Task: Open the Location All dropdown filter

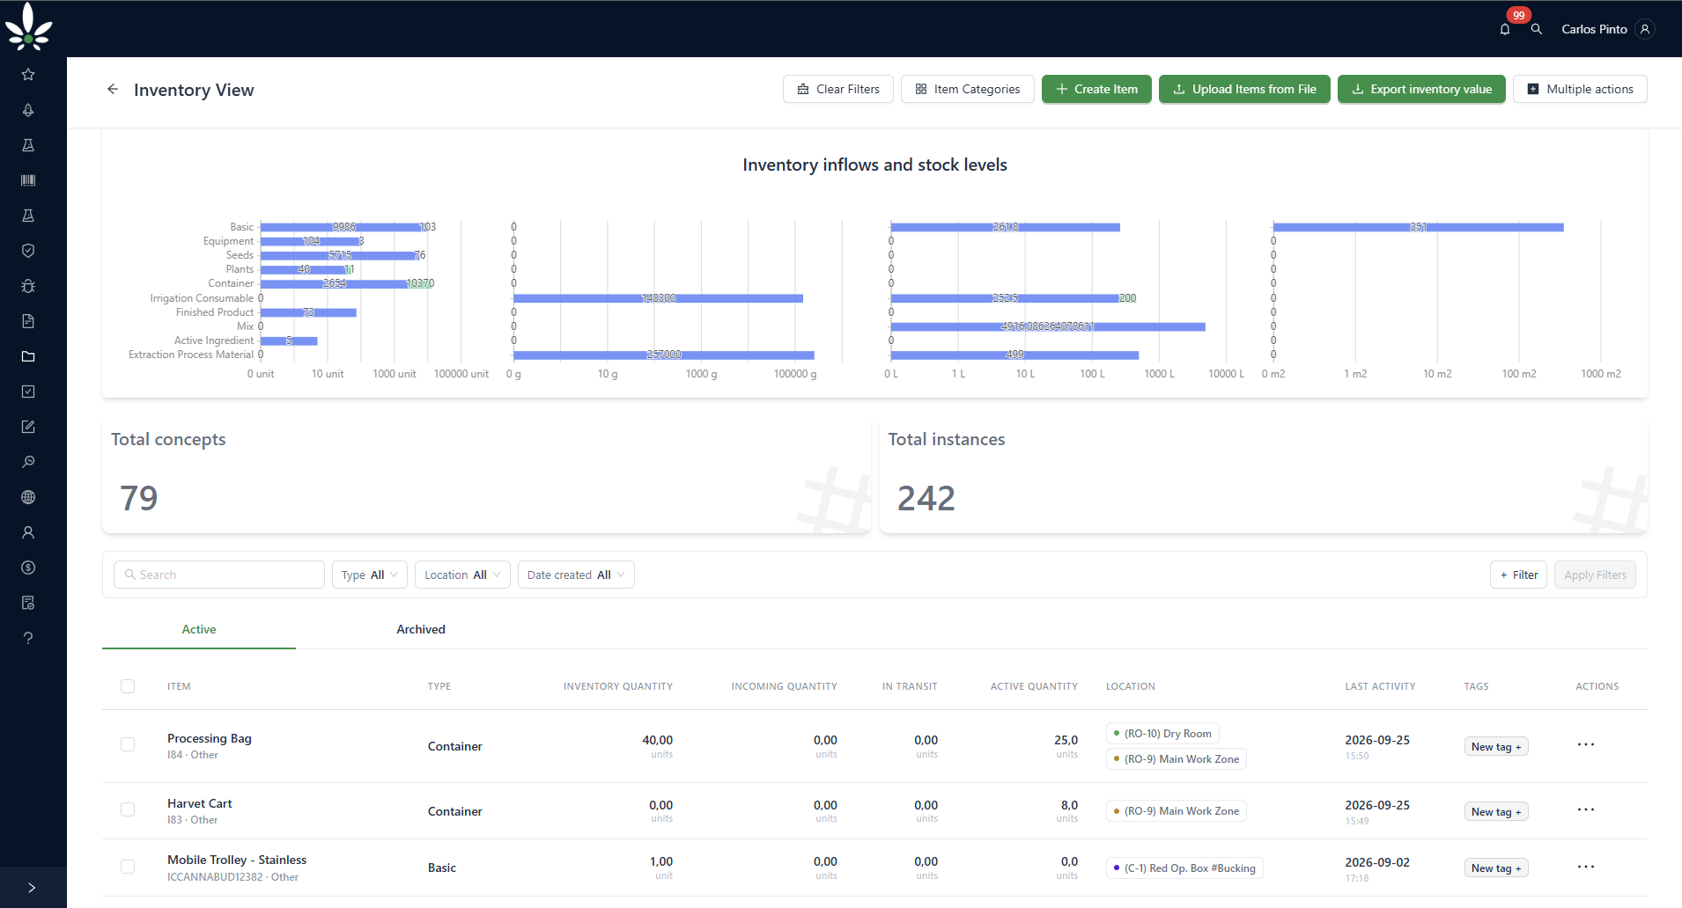Action: pos(462,575)
